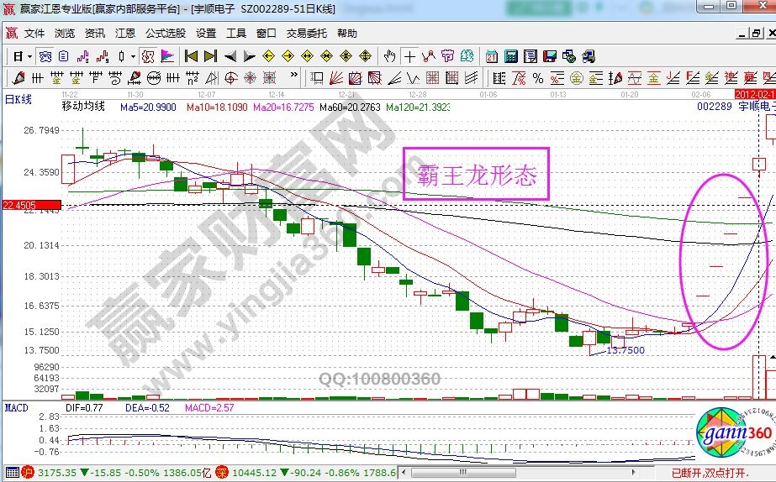The width and height of the screenshot is (776, 482).
Task: Open the calculator tool icon
Action: pyautogui.click(x=510, y=56)
